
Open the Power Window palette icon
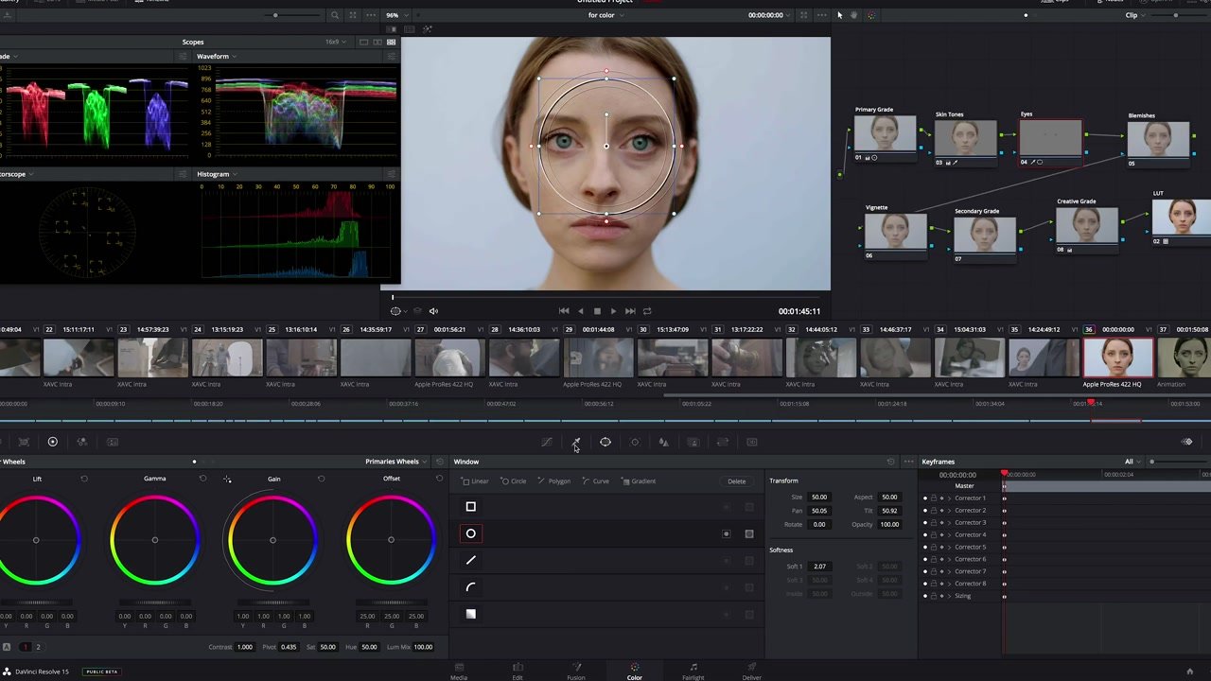point(605,442)
